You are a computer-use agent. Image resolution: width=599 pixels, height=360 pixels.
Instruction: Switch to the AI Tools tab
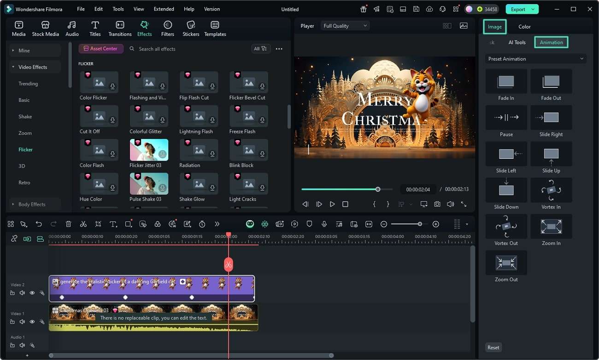(x=517, y=42)
